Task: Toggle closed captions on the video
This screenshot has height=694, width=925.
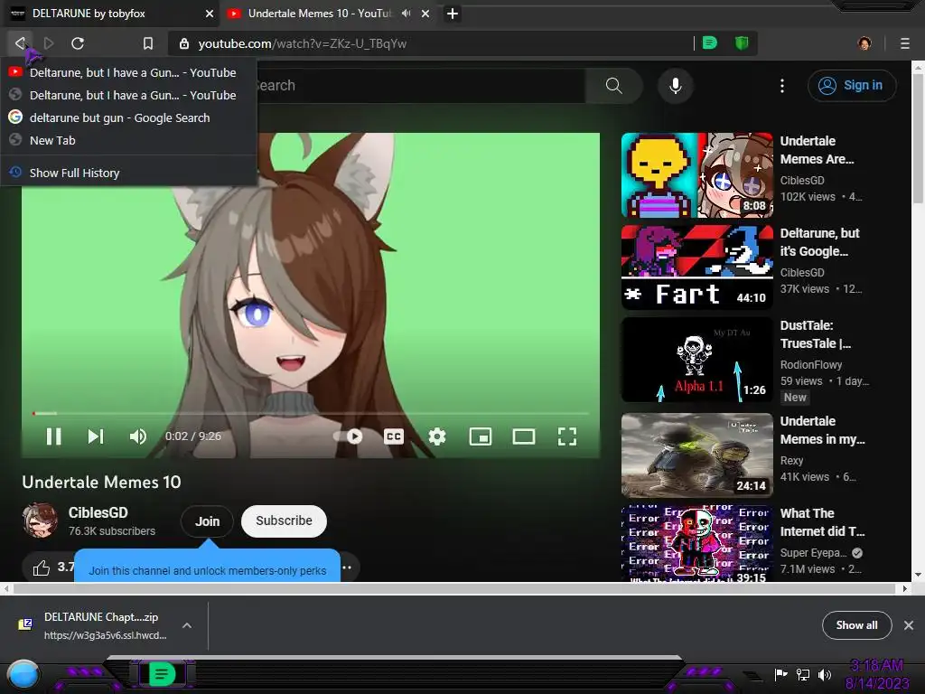Action: pyautogui.click(x=394, y=436)
